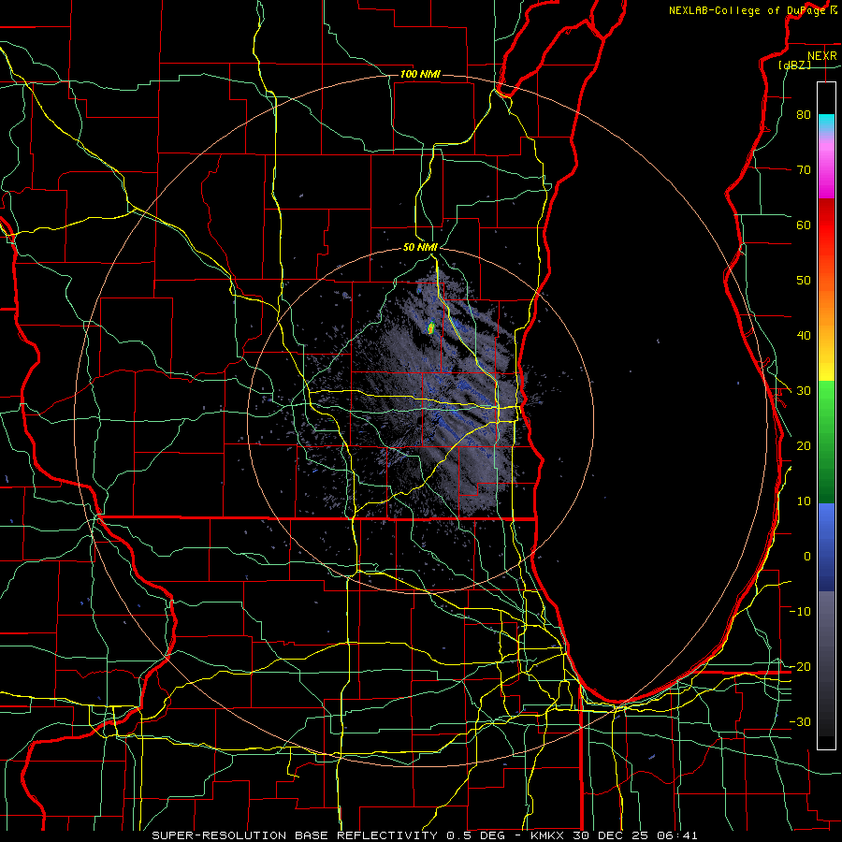Viewport: 842px width, 842px height.
Task: Click the small green-yellow high reflectivity echo
Action: [430, 327]
